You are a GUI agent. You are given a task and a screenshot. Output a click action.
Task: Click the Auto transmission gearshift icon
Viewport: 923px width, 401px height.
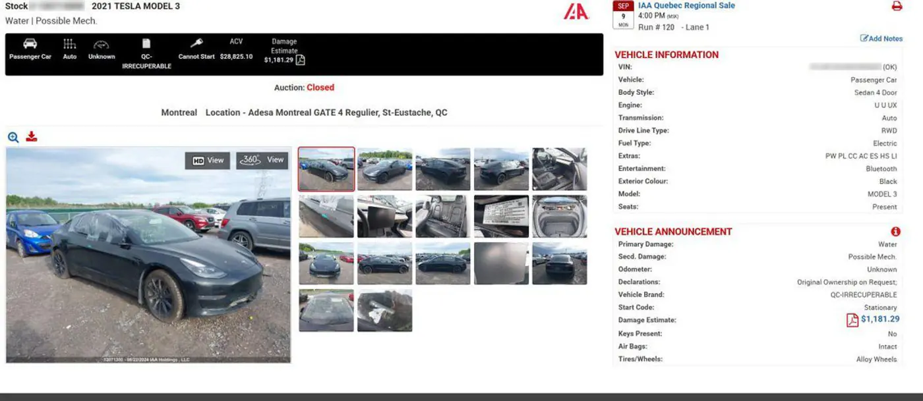coord(69,44)
